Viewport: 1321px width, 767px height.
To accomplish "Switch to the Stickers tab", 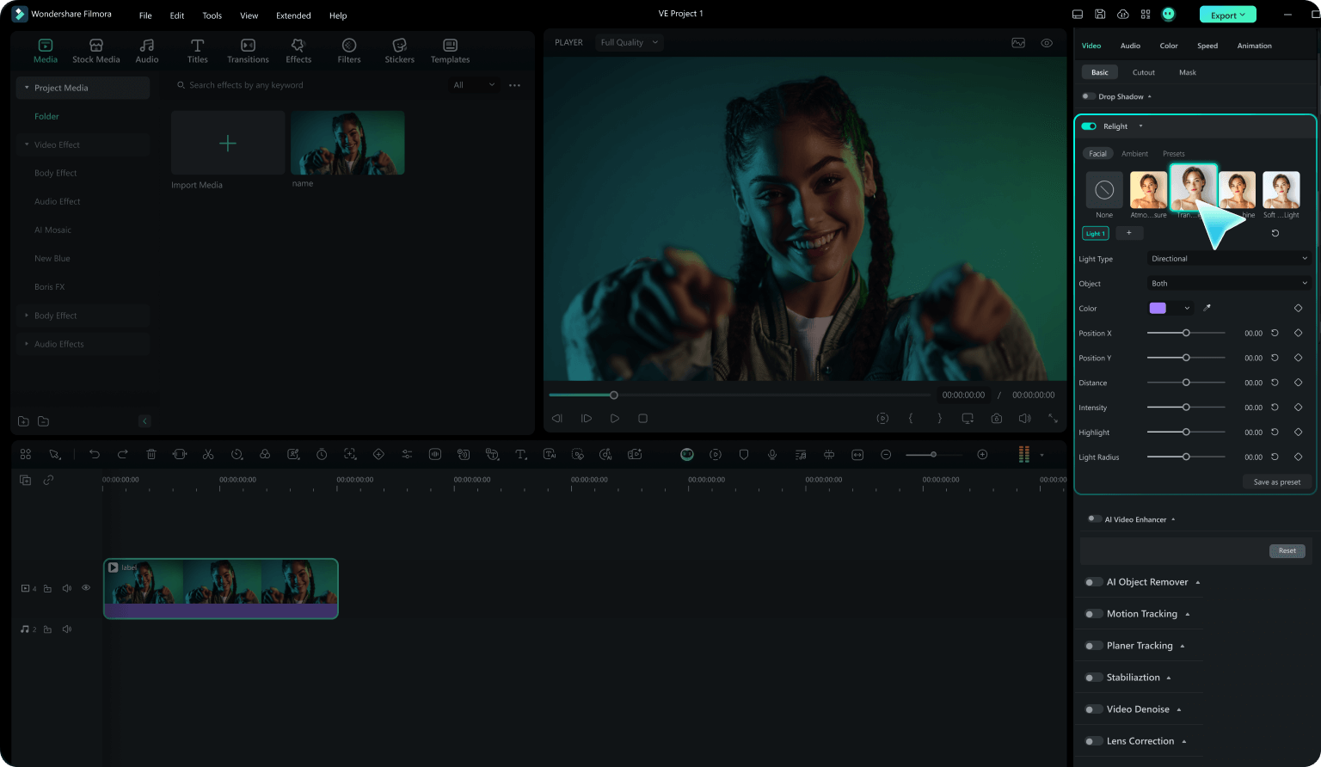I will click(399, 51).
